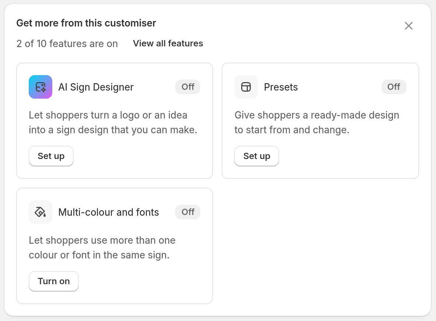Dismiss the features panel with the X
The image size is (436, 321).
[x=408, y=26]
